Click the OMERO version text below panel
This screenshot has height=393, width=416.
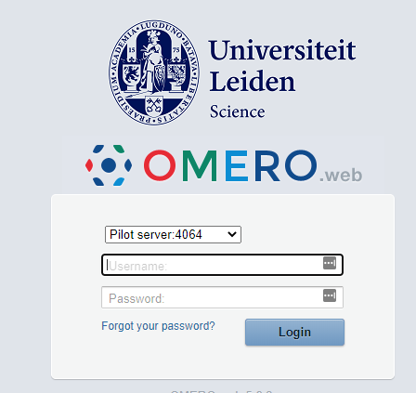pos(222,391)
